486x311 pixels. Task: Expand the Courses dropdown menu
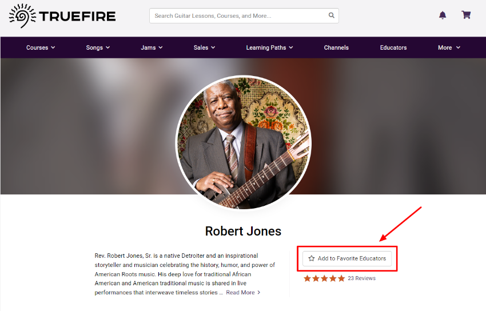(x=41, y=47)
